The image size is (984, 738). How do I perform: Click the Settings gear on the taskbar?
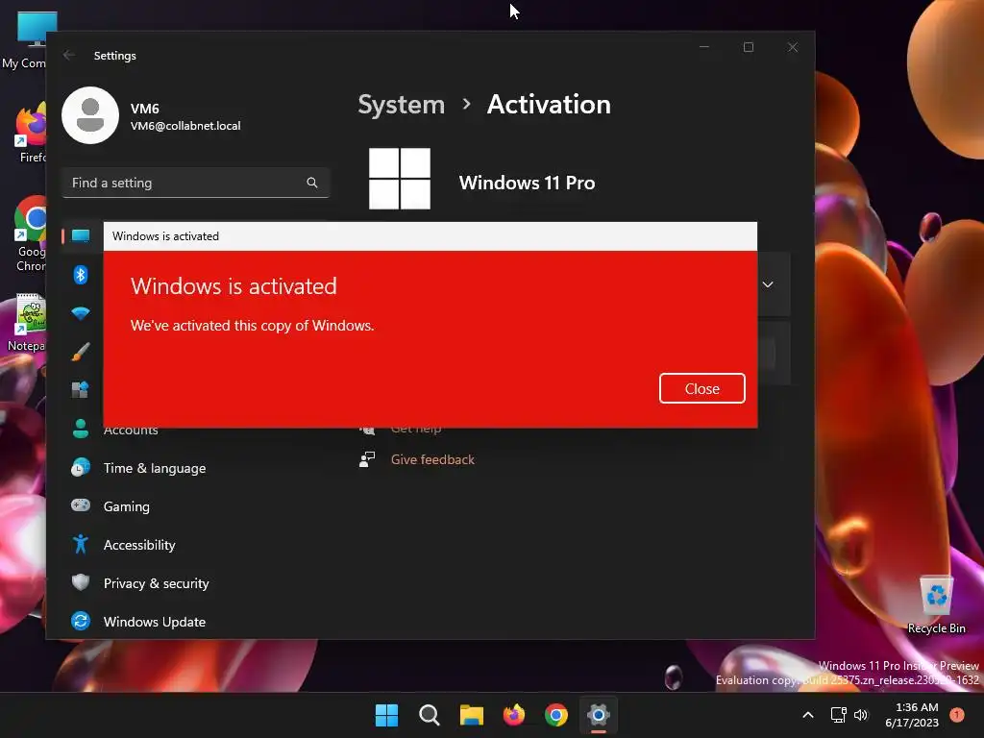pyautogui.click(x=599, y=715)
